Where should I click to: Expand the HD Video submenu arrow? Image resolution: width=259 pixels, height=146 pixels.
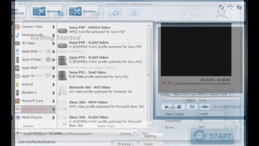[x=53, y=43]
